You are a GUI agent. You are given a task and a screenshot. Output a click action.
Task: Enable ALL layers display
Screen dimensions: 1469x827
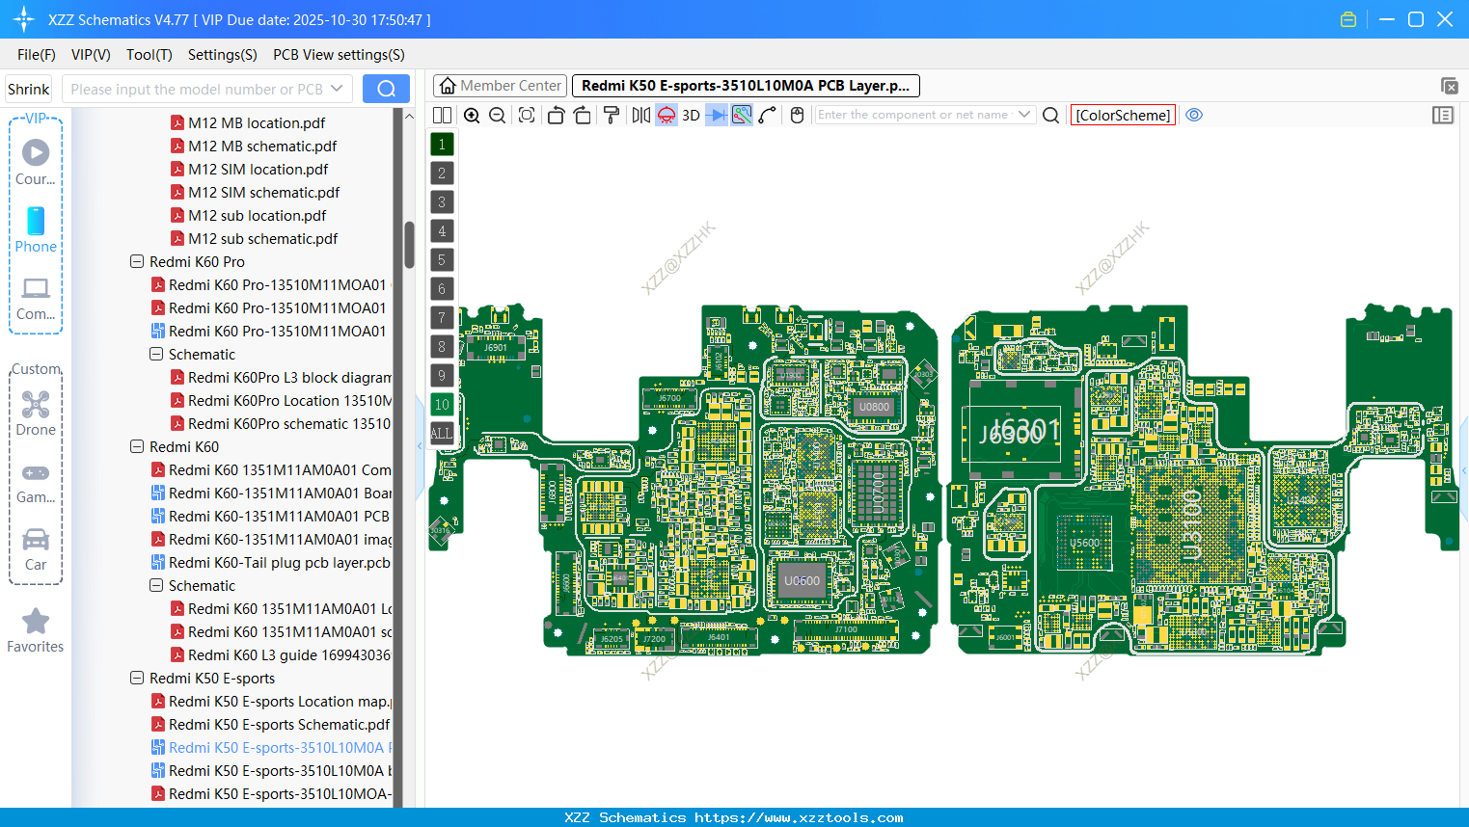click(x=442, y=433)
